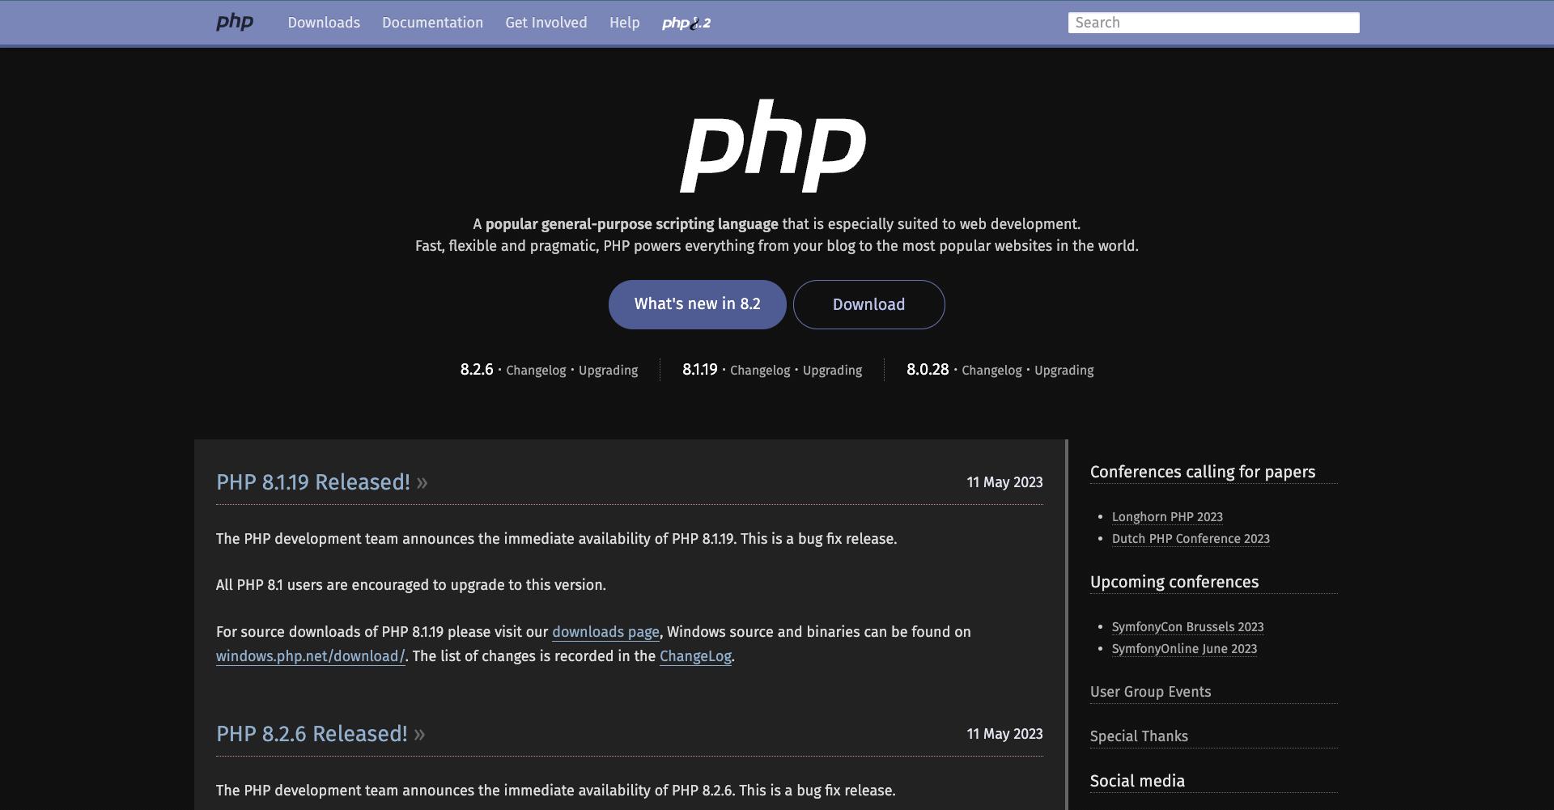Open the Help page
This screenshot has height=810, width=1554.
click(x=624, y=23)
